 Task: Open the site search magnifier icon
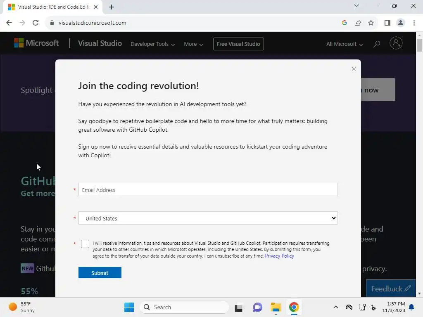click(377, 44)
